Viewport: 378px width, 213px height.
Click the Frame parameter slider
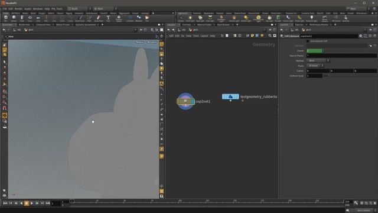pos(350,51)
